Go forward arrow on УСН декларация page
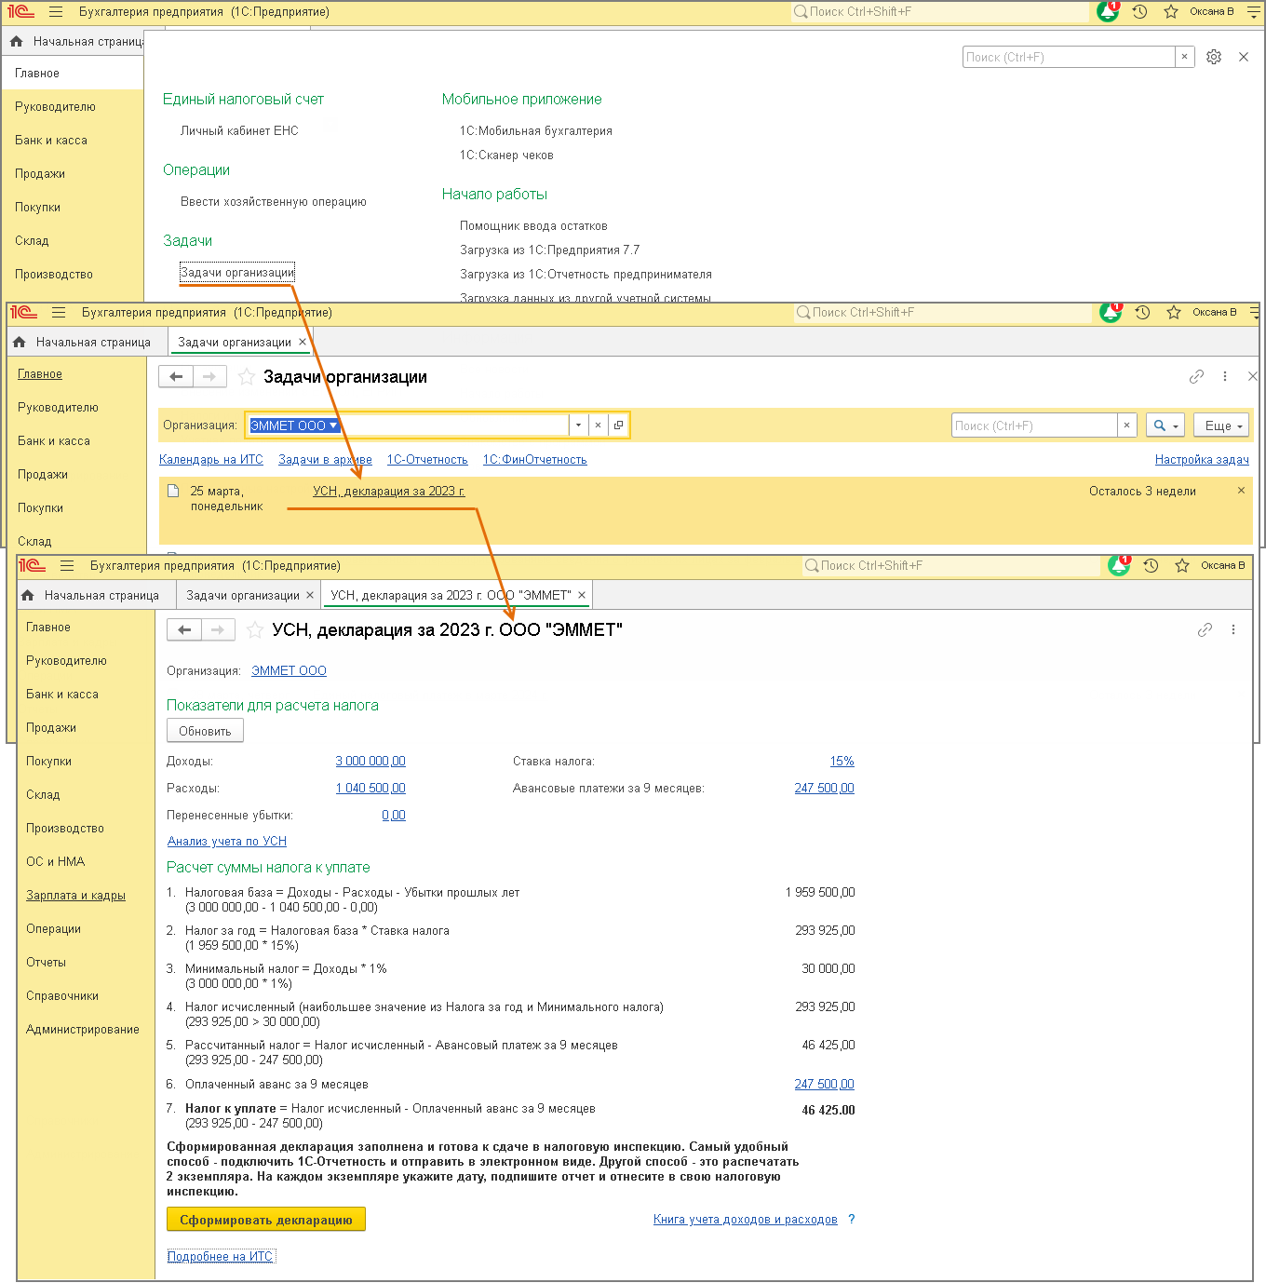 pyautogui.click(x=218, y=630)
